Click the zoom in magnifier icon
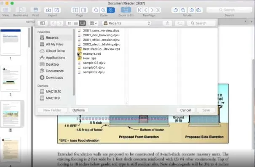This screenshot has width=255, height=167. pos(103,10)
